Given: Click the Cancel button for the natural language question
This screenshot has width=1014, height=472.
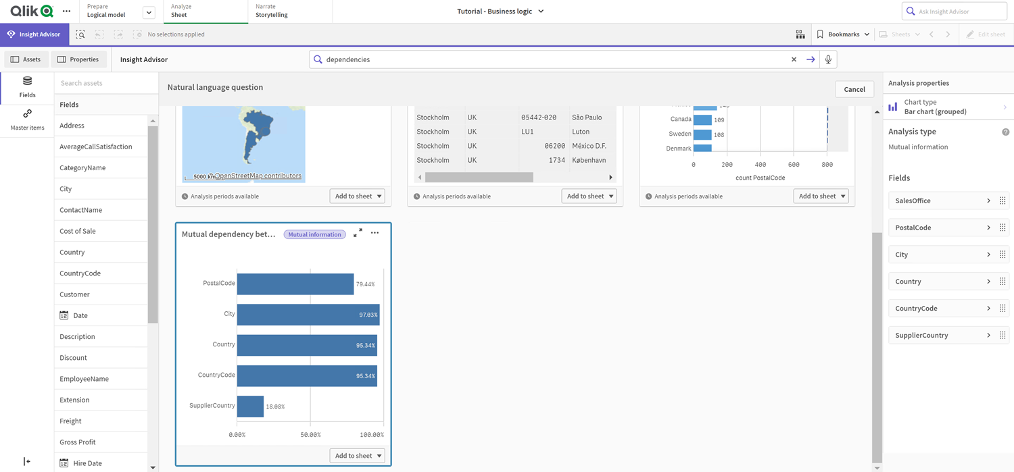Looking at the screenshot, I should [854, 88].
